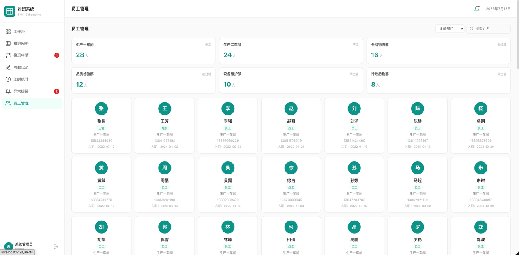Open 排班网格 in the sidebar
The image size is (519, 255).
(32, 43)
